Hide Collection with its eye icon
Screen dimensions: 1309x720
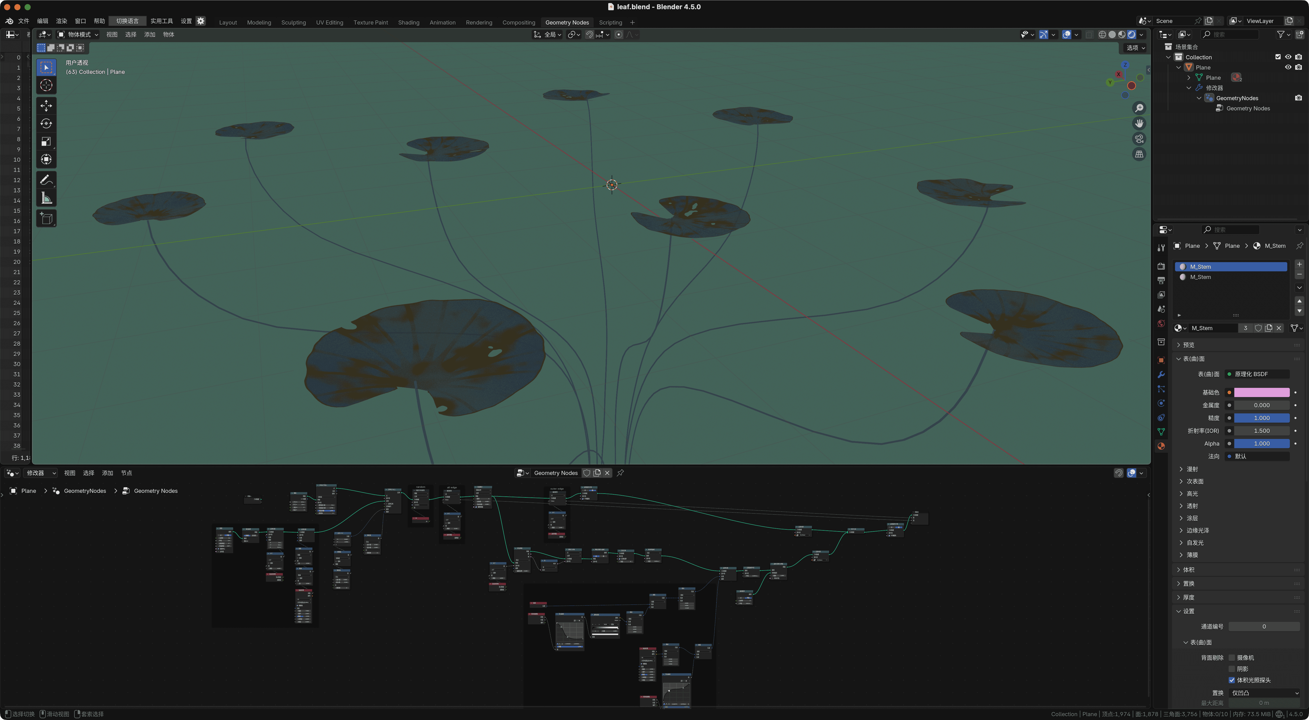coord(1288,57)
